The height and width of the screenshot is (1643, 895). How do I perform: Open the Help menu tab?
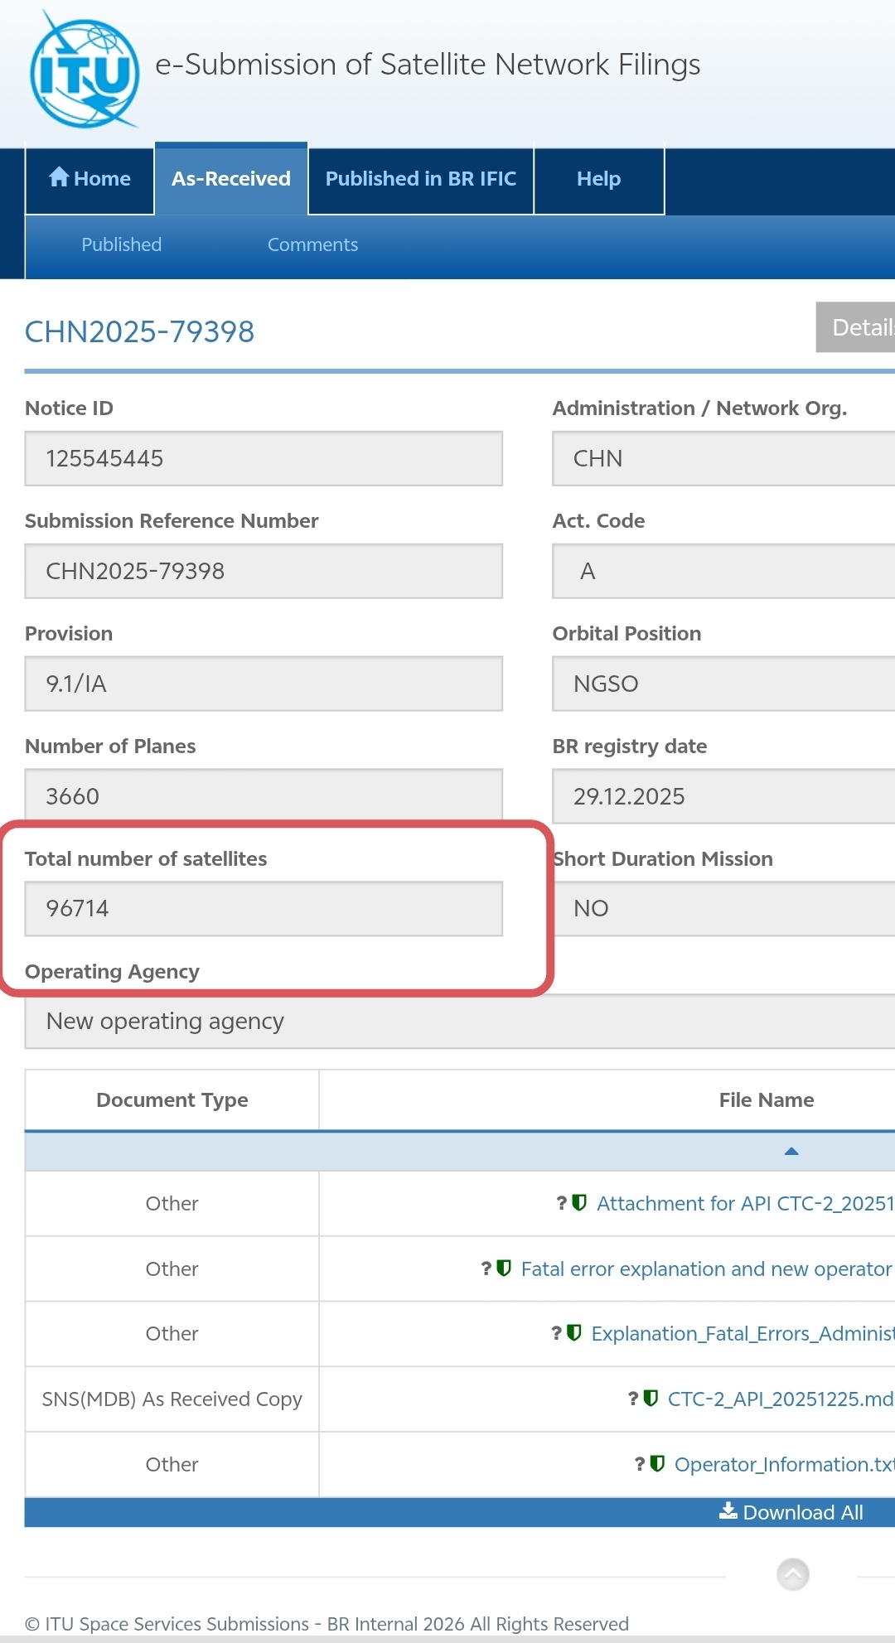click(598, 179)
